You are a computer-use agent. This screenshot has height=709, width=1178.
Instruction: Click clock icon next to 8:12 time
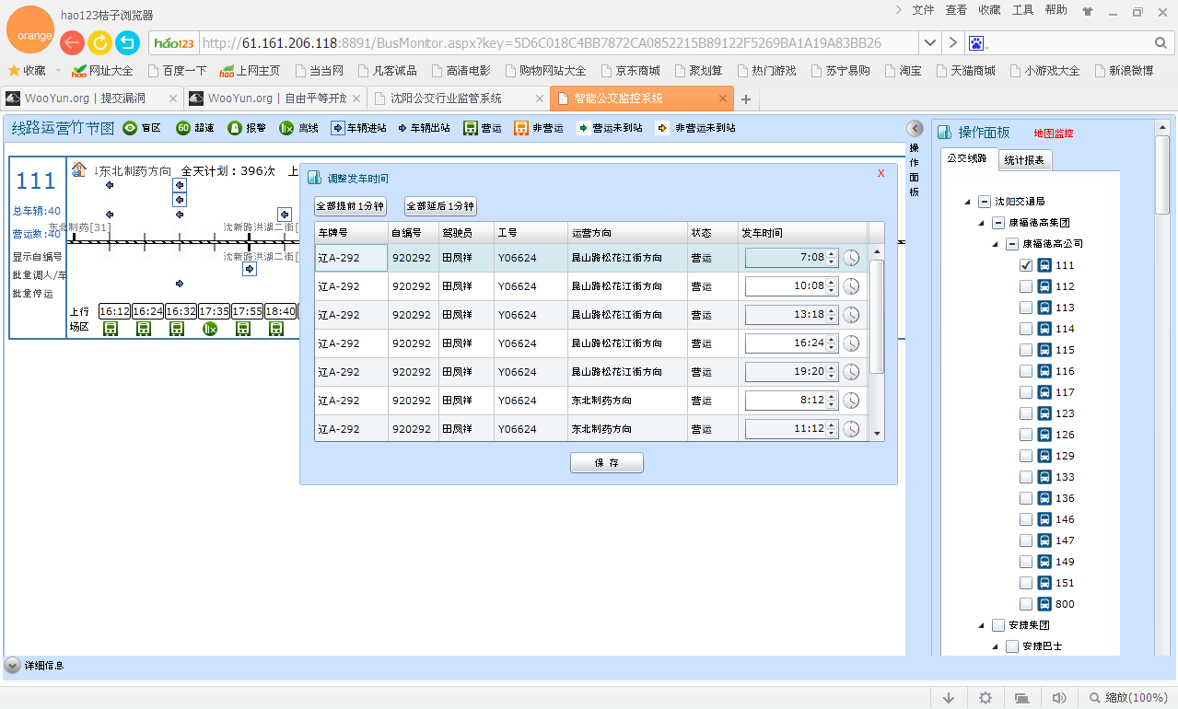coord(851,401)
